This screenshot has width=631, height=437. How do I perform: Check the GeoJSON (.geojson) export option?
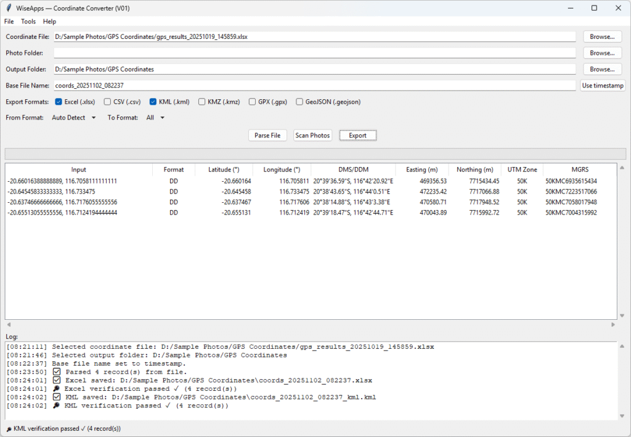299,102
